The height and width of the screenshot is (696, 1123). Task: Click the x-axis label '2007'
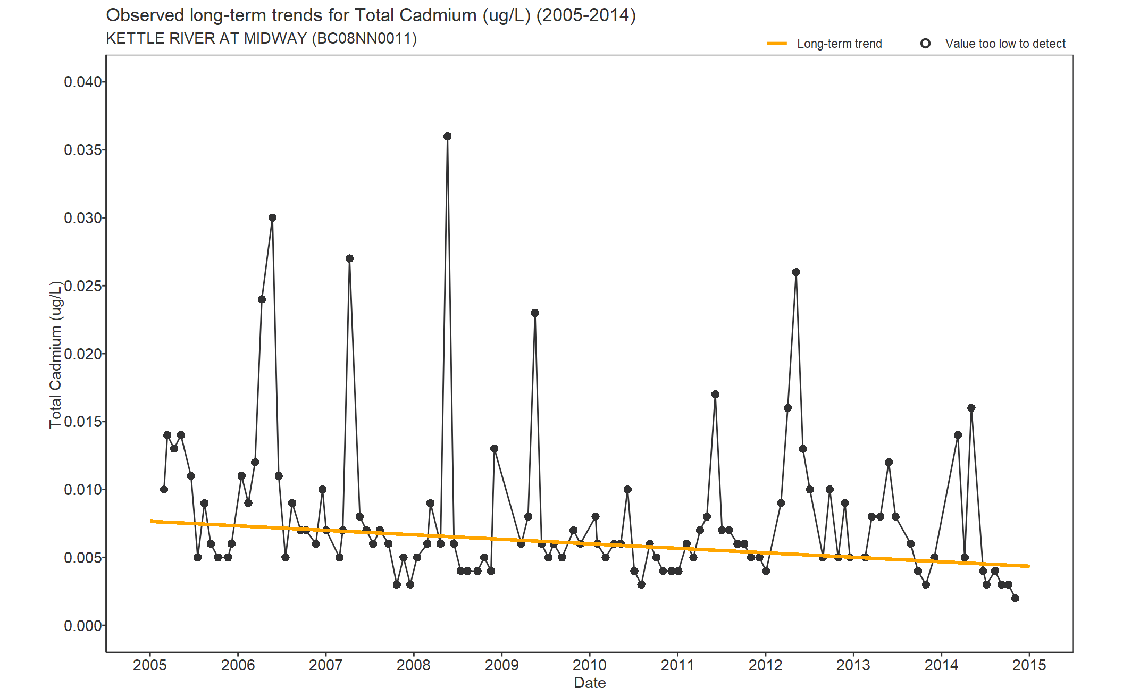[325, 665]
